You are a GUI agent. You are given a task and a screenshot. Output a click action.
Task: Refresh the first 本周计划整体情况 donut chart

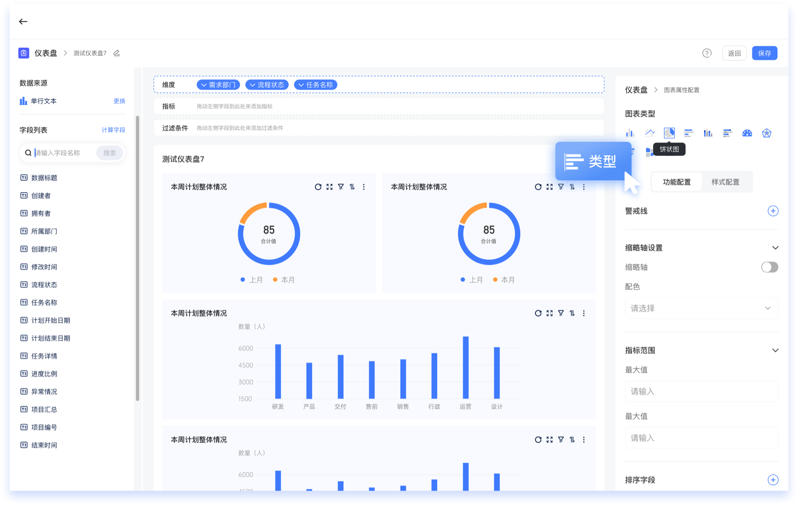coord(318,187)
